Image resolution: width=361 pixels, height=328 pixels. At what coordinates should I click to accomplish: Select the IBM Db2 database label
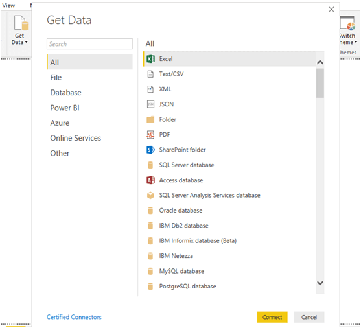tap(183, 226)
